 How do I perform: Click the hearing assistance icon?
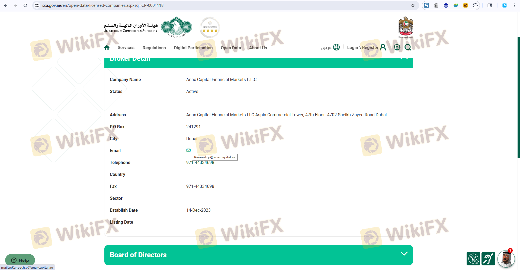488,258
